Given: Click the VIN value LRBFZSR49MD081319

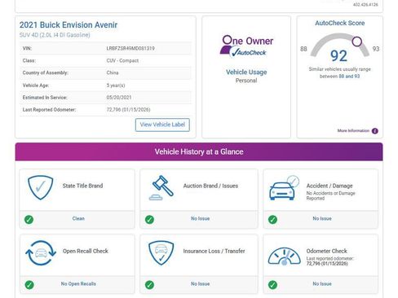Looking at the screenshot, I should [x=130, y=48].
